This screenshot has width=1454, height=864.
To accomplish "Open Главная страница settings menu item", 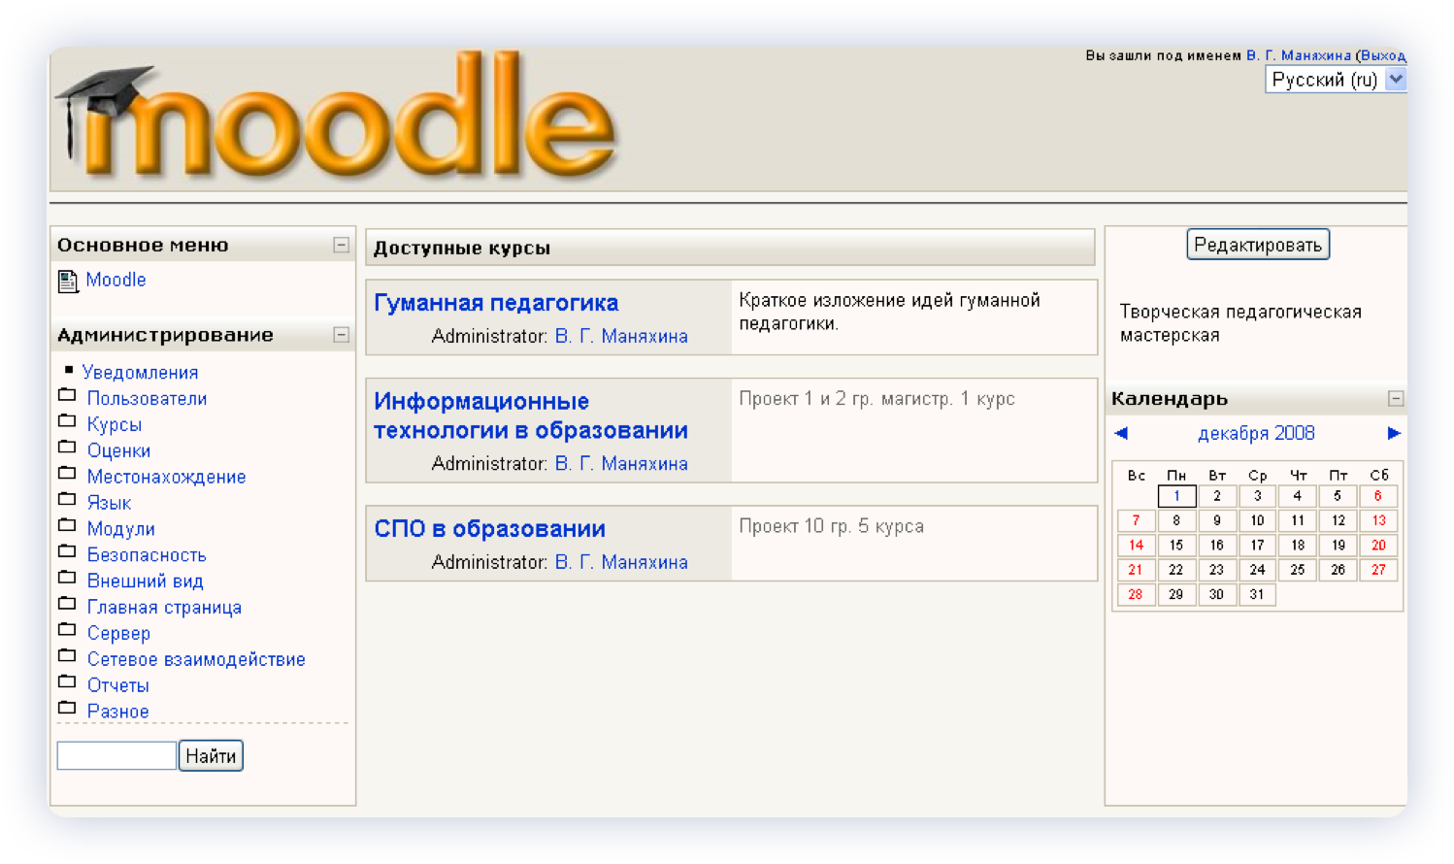I will pos(164,608).
